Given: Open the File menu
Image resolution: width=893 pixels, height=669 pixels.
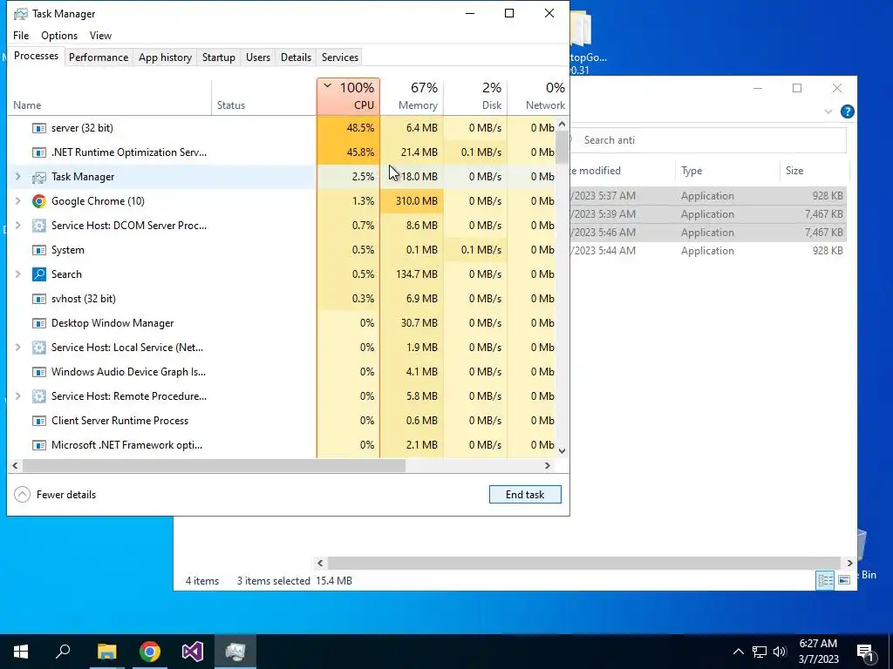Looking at the screenshot, I should [x=21, y=35].
